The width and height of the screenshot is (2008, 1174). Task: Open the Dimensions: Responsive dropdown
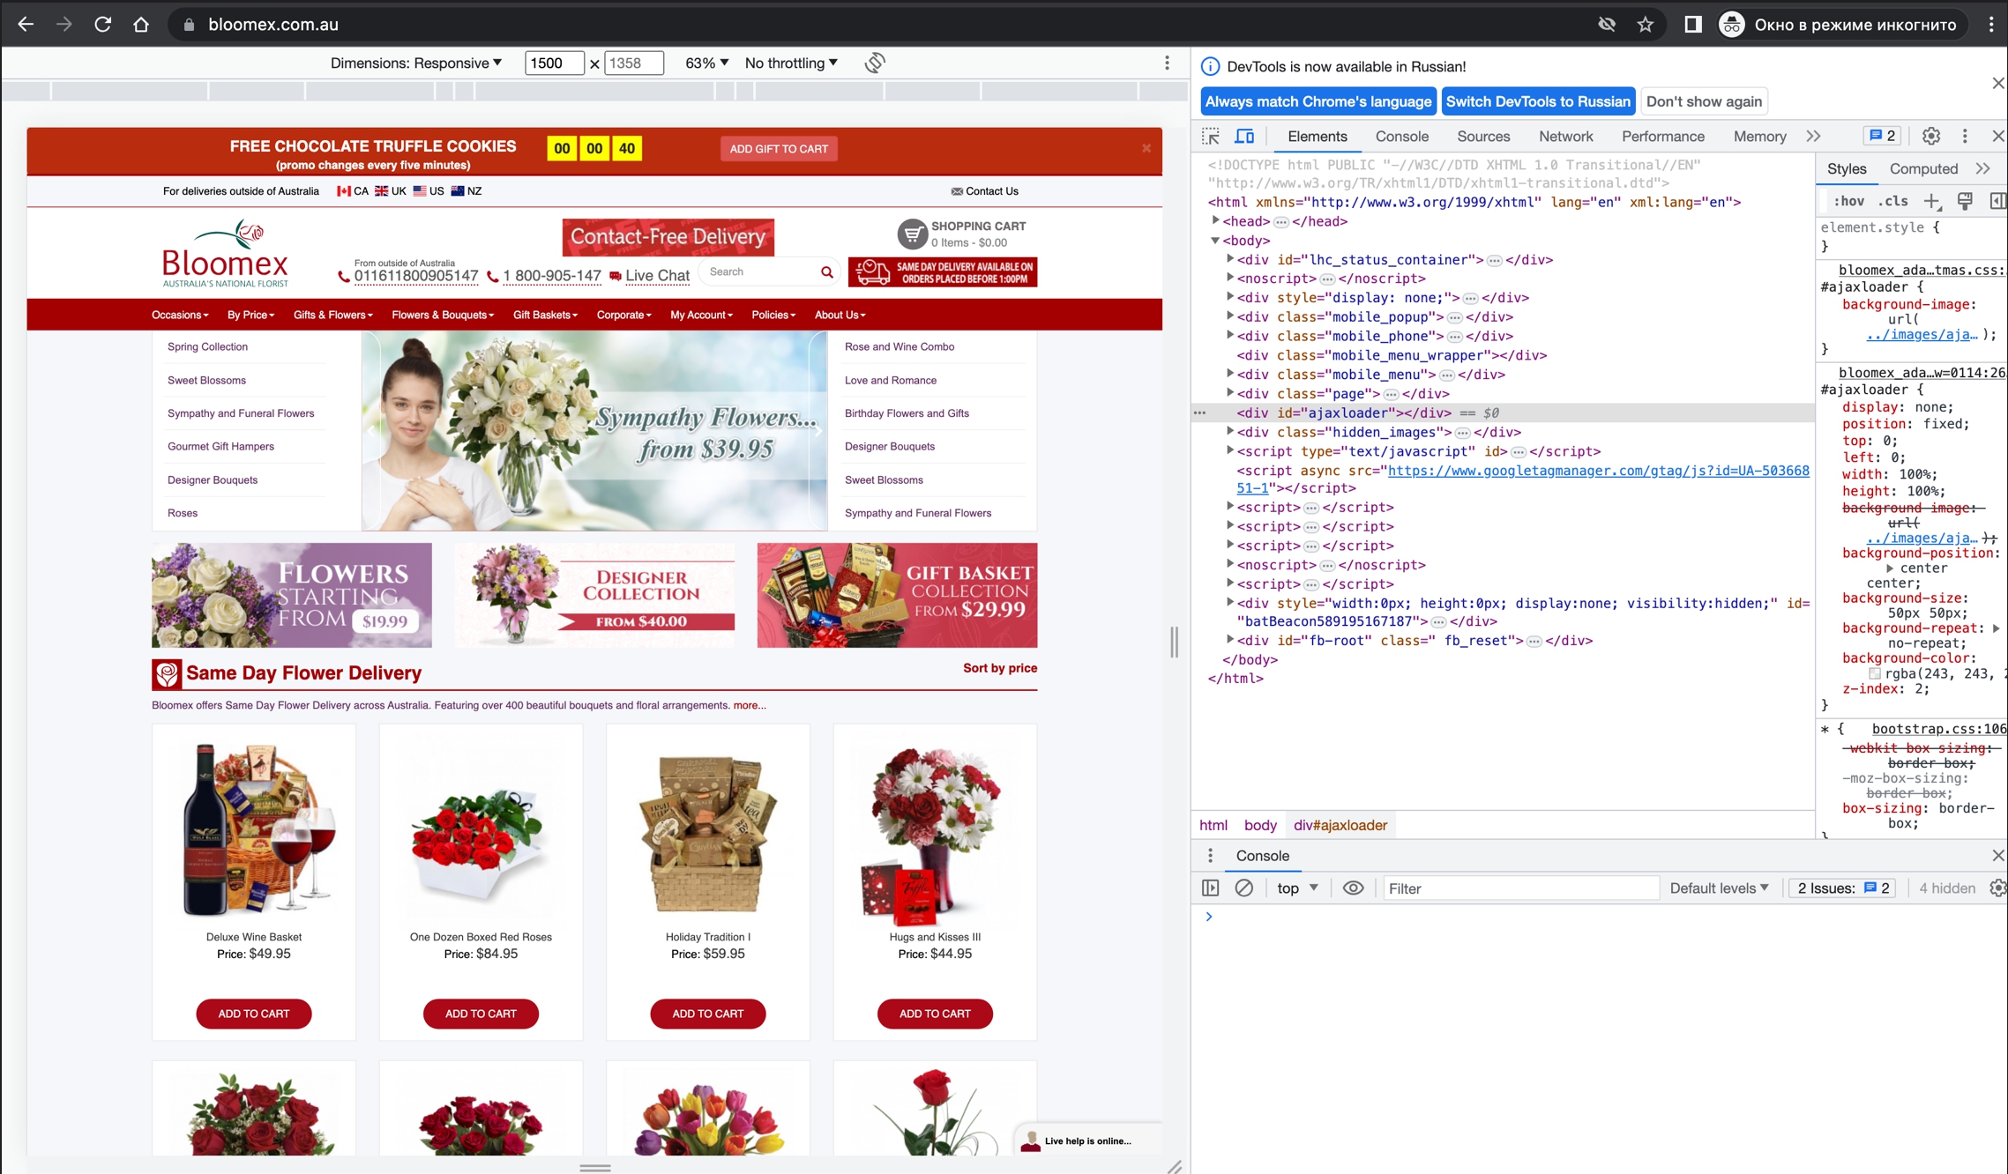coord(416,63)
